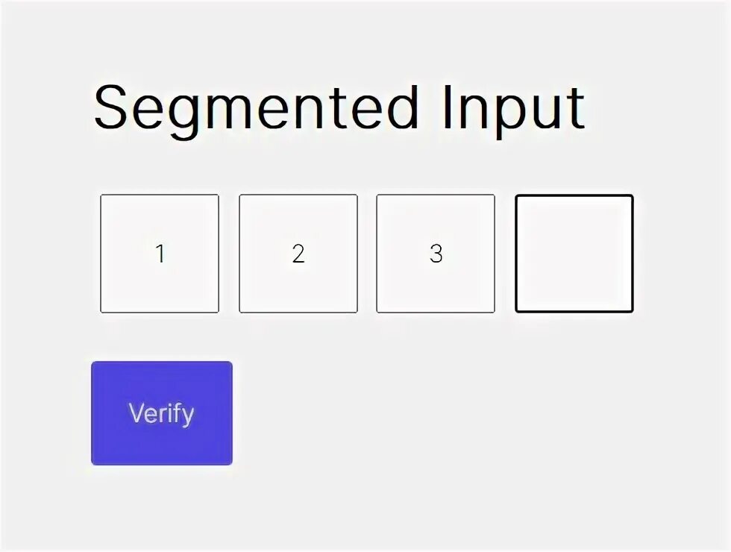
Task: Focus the first segment containing 1
Action: (x=160, y=254)
